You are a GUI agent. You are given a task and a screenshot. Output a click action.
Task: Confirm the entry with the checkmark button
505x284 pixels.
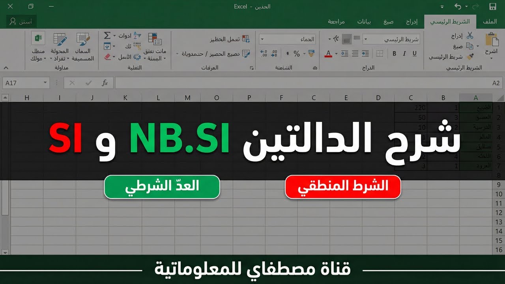click(88, 83)
